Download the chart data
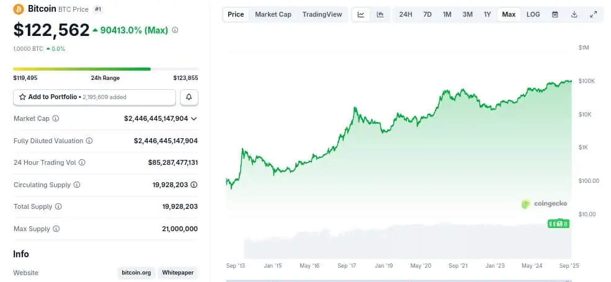Screen dimensions: 611x282 tap(574, 14)
